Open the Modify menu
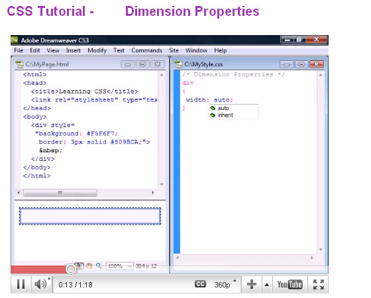The height and width of the screenshot is (298, 371). point(97,50)
